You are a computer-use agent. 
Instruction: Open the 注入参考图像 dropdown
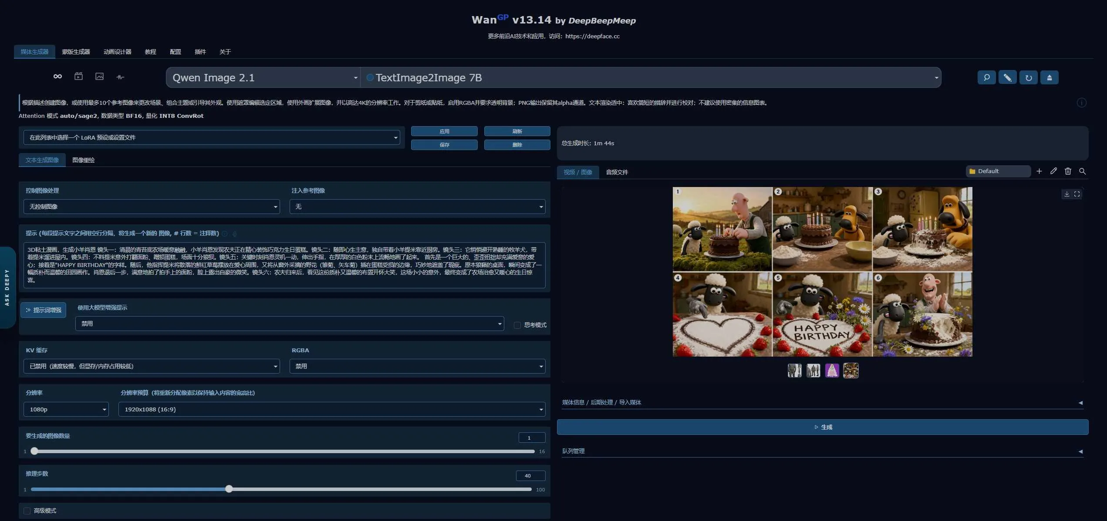417,207
